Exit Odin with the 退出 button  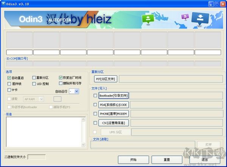click(x=205, y=159)
